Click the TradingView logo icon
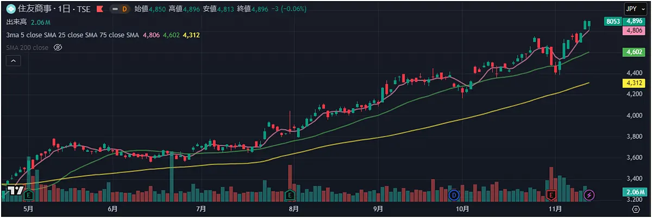Viewport: 652px width, 218px height. pyautogui.click(x=16, y=190)
